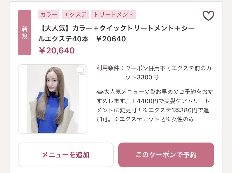Viewport: 232px width, 173px height.
Task: Select the エクステ tag
Action: (x=75, y=15)
